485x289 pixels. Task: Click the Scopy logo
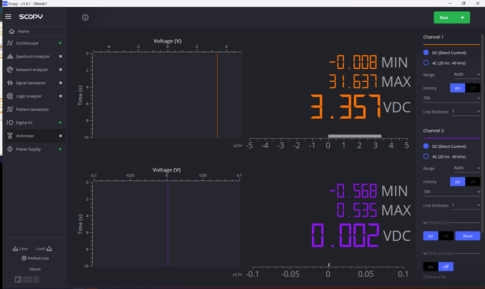pos(31,17)
